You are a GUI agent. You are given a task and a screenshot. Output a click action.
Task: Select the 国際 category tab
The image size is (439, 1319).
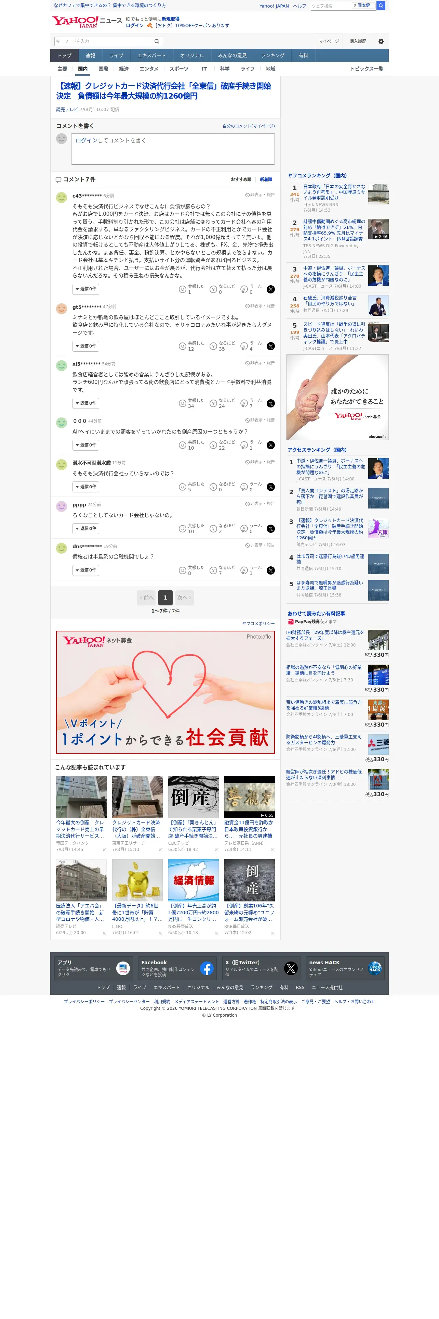[103, 69]
